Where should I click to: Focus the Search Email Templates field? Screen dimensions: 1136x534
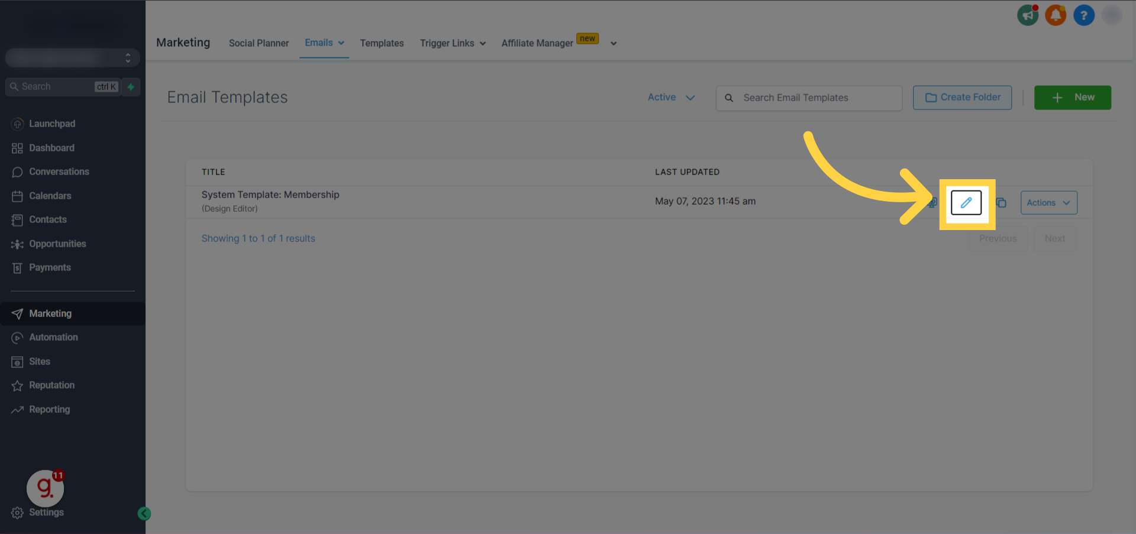coord(809,98)
